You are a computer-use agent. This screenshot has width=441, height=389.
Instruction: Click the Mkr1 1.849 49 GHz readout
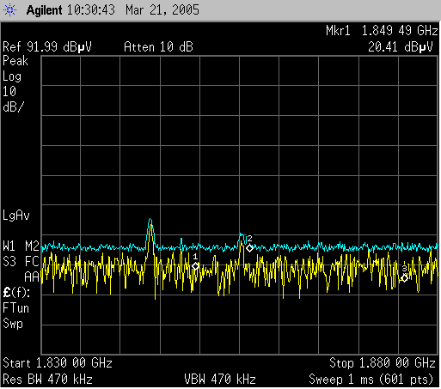[382, 31]
